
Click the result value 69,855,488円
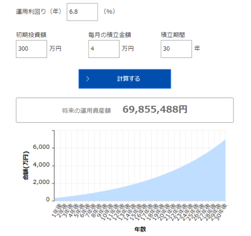(155, 109)
